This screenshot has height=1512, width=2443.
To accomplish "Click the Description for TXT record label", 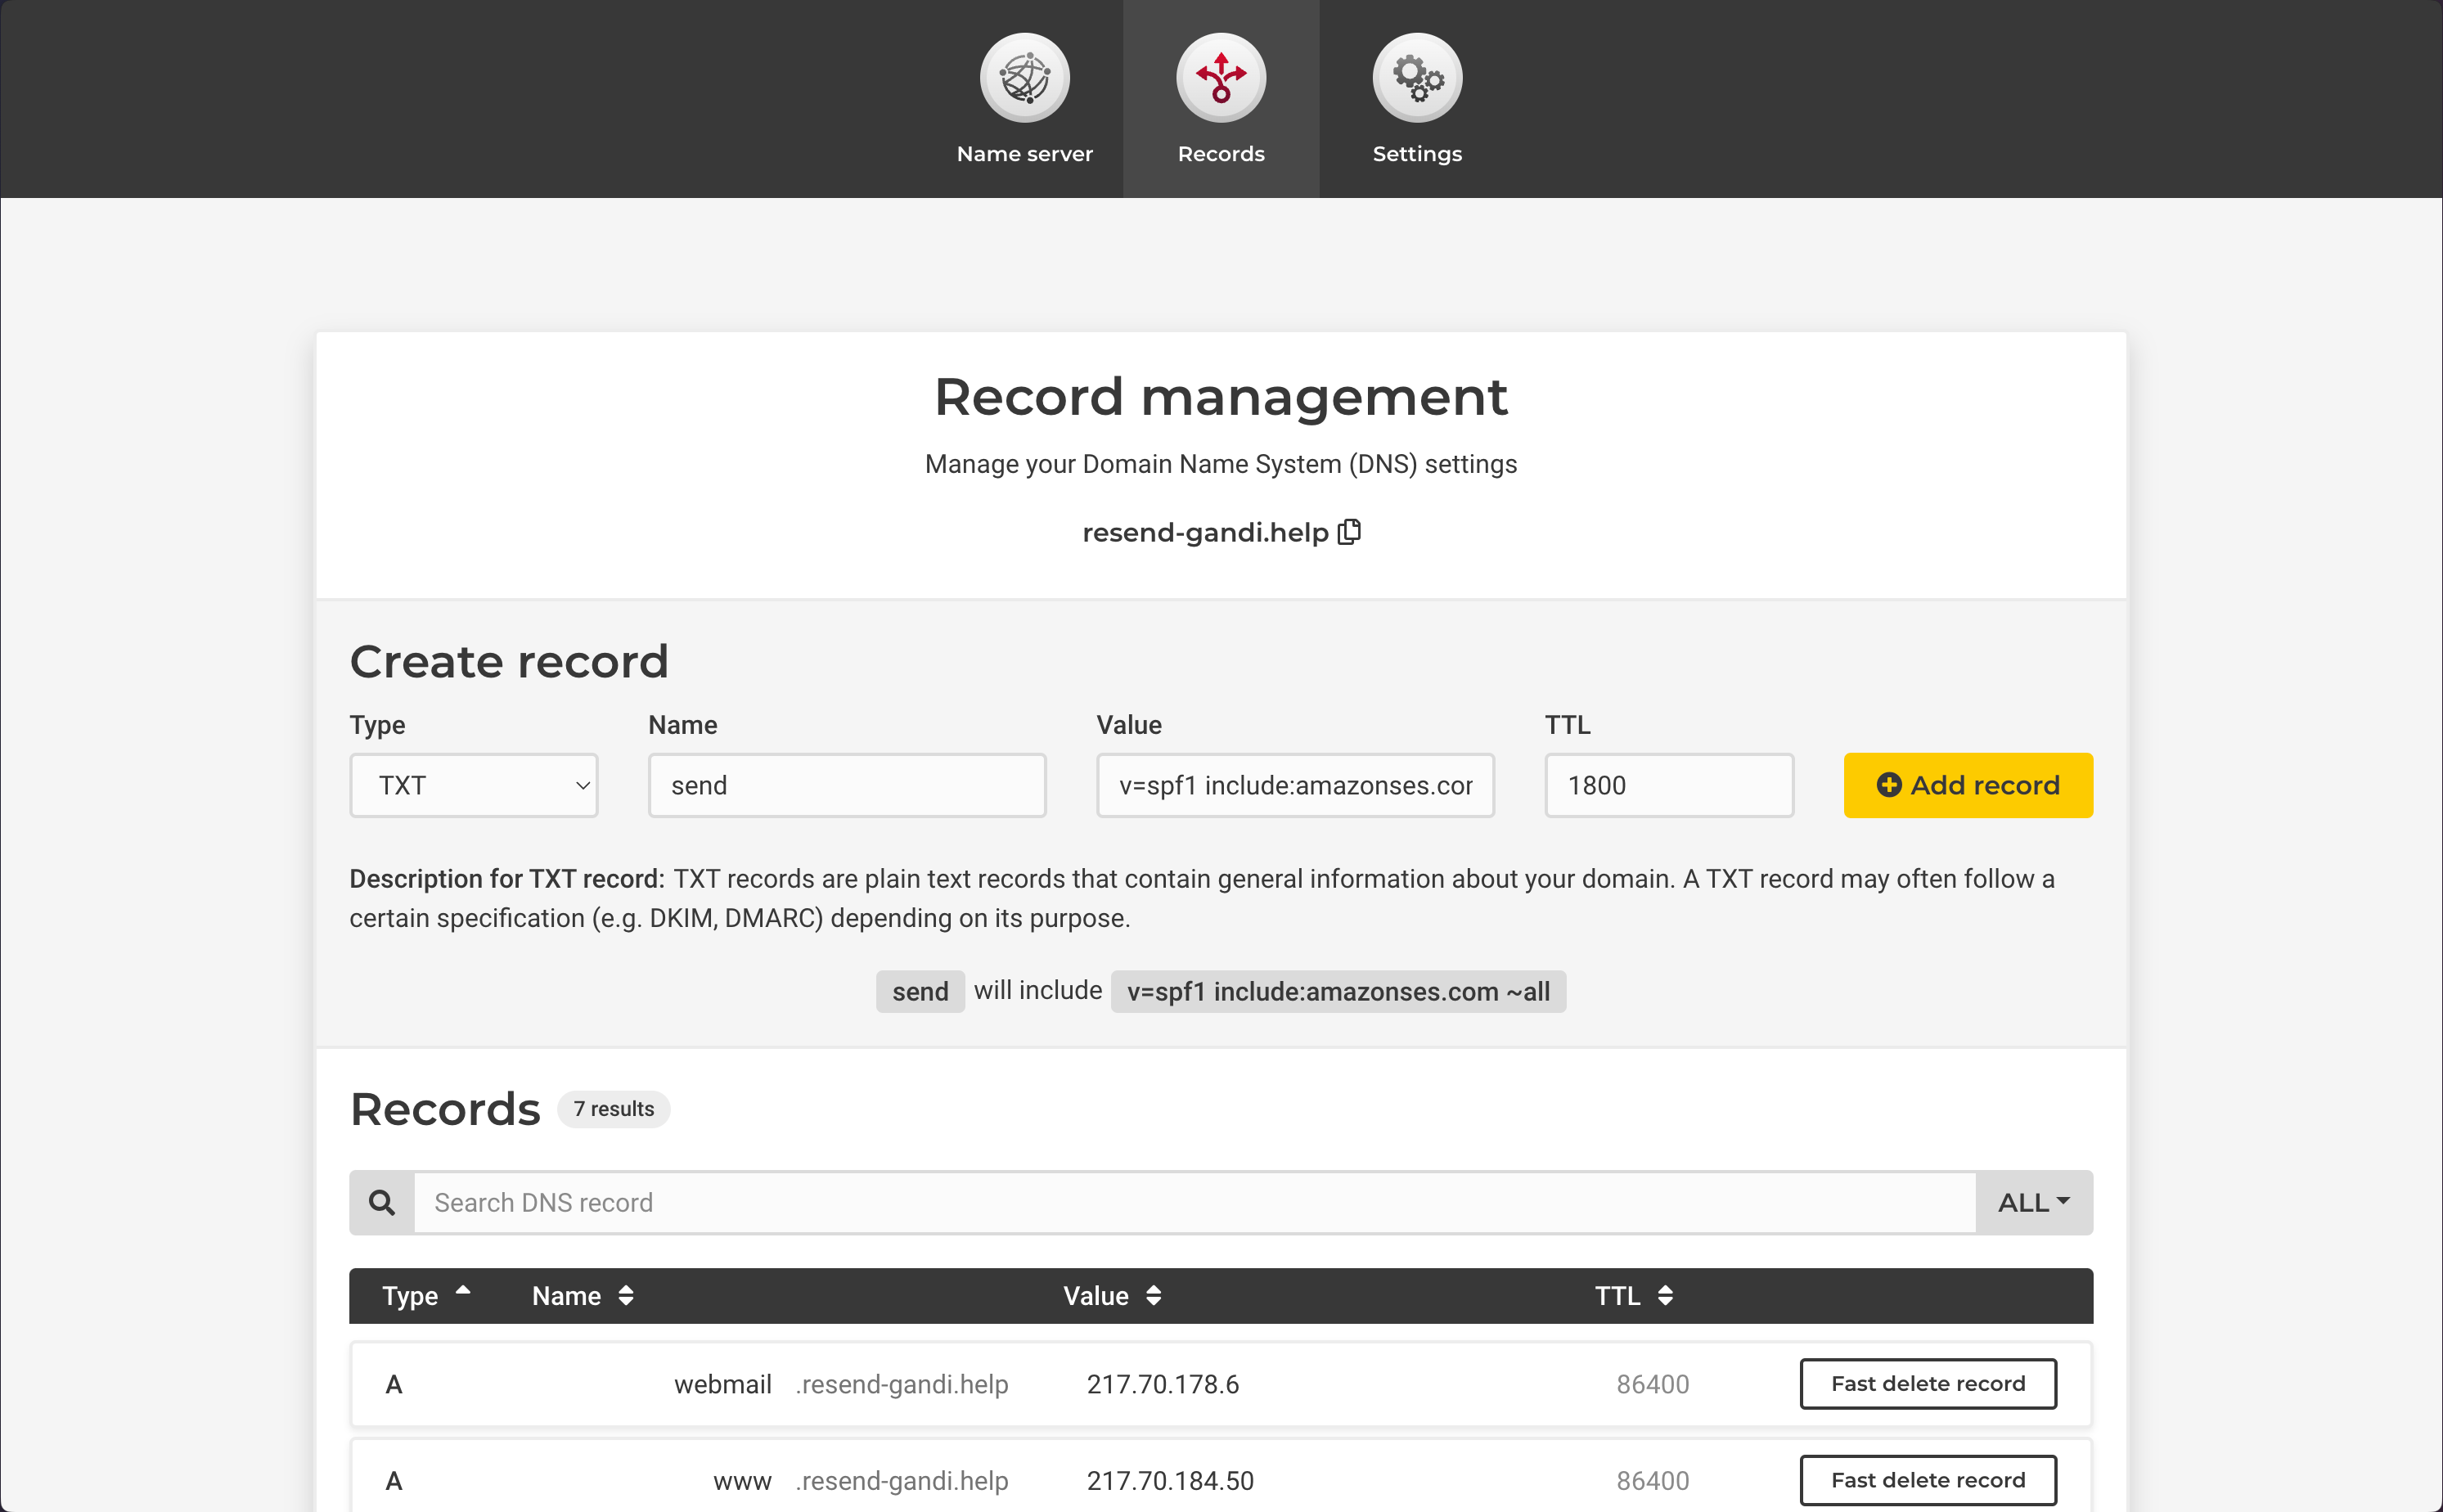I will tap(507, 879).
